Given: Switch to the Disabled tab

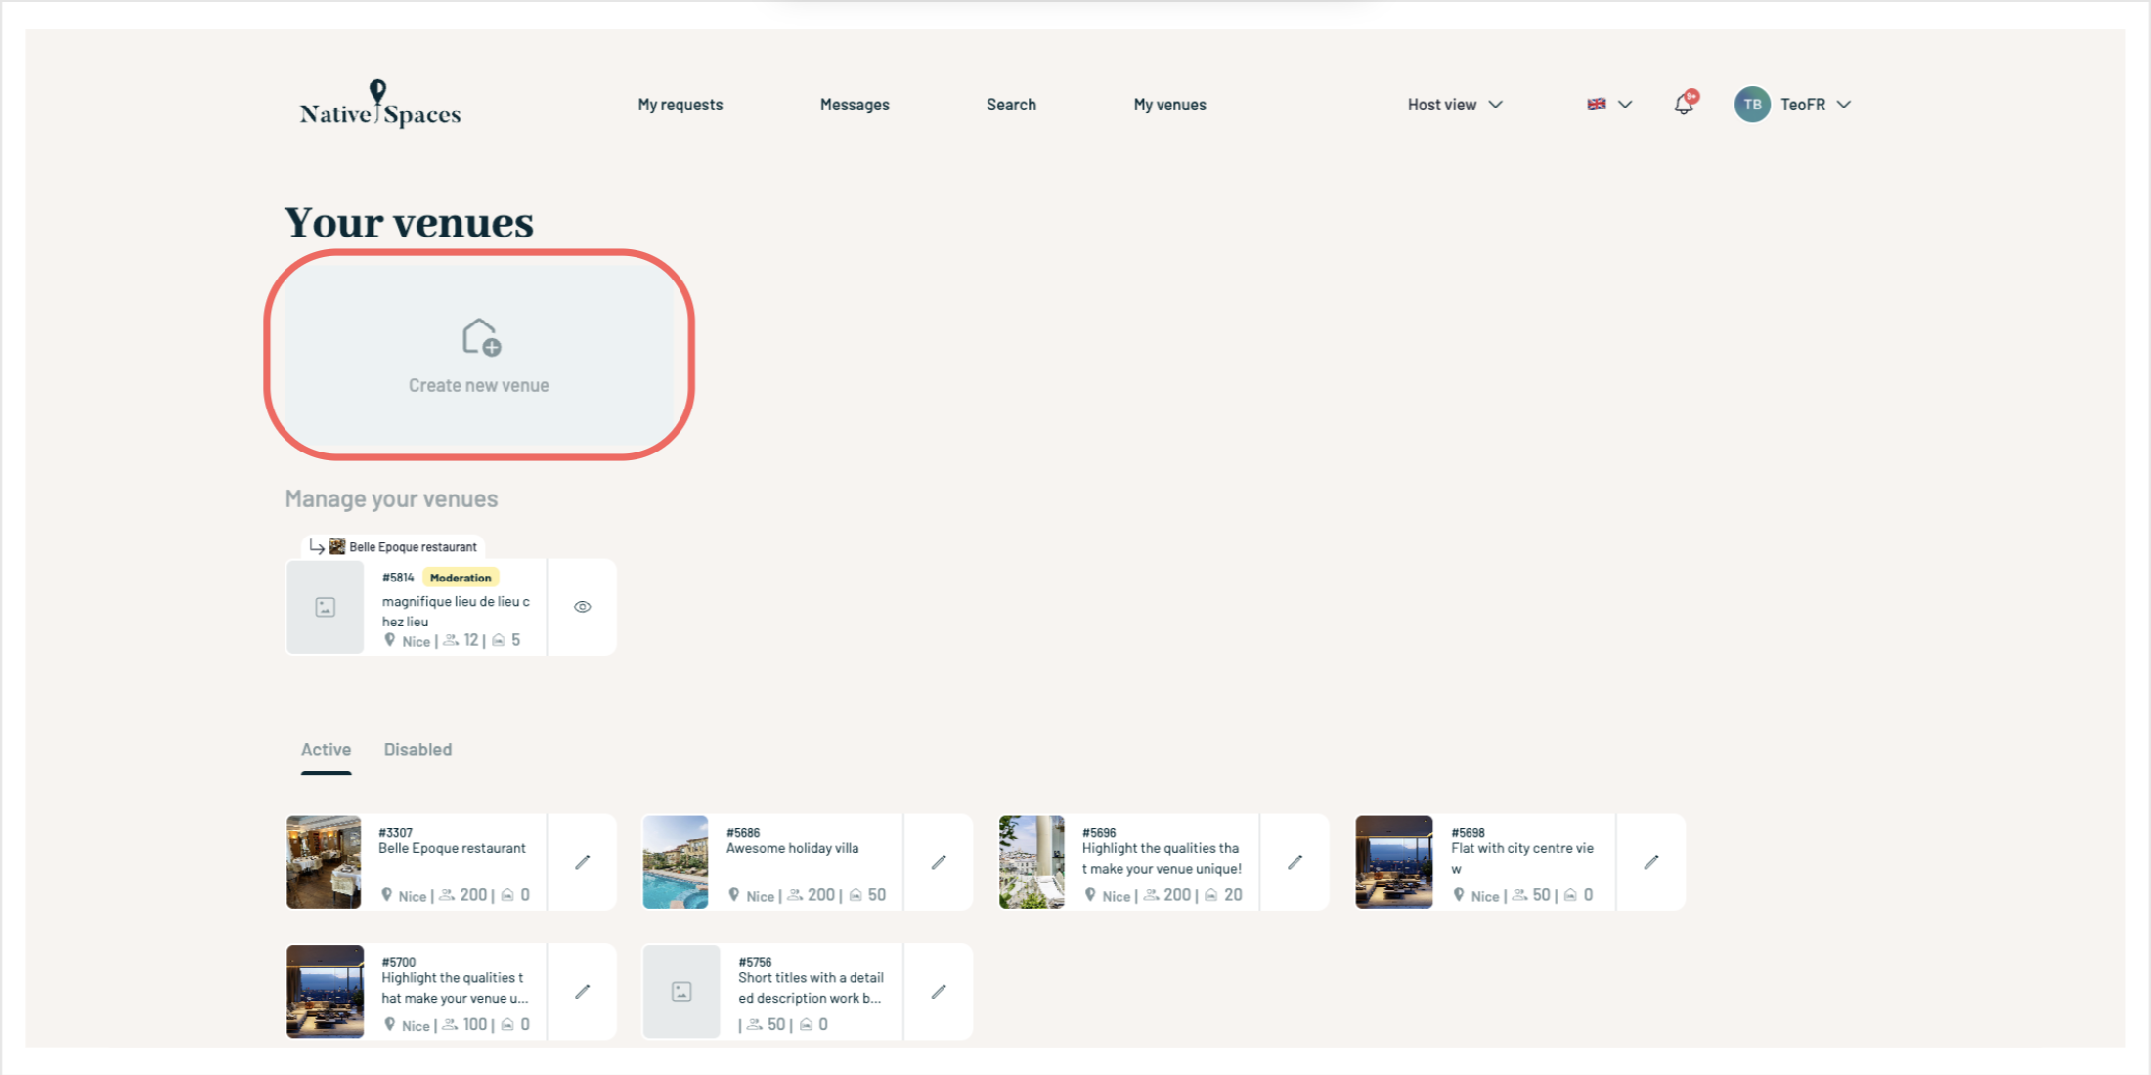Looking at the screenshot, I should click(x=417, y=750).
